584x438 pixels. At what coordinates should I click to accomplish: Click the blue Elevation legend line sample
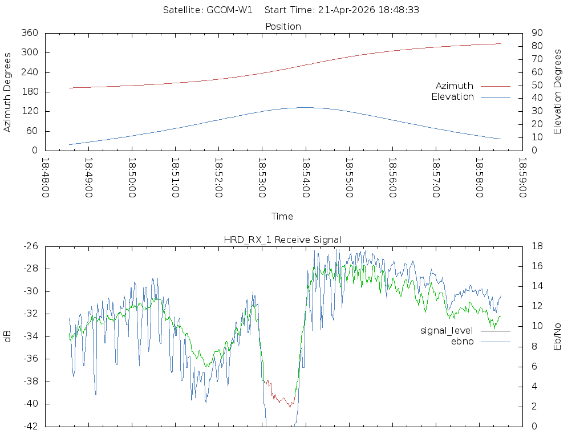[495, 97]
